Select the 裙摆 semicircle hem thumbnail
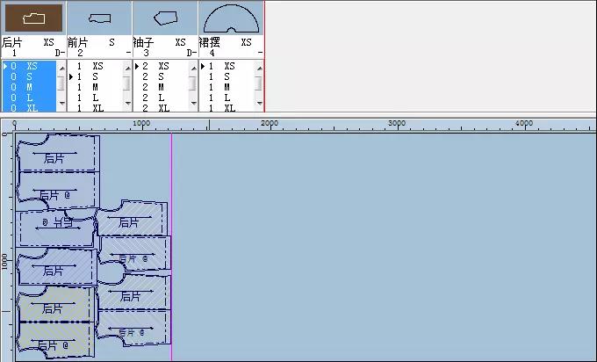The image size is (597, 362). coord(230,18)
